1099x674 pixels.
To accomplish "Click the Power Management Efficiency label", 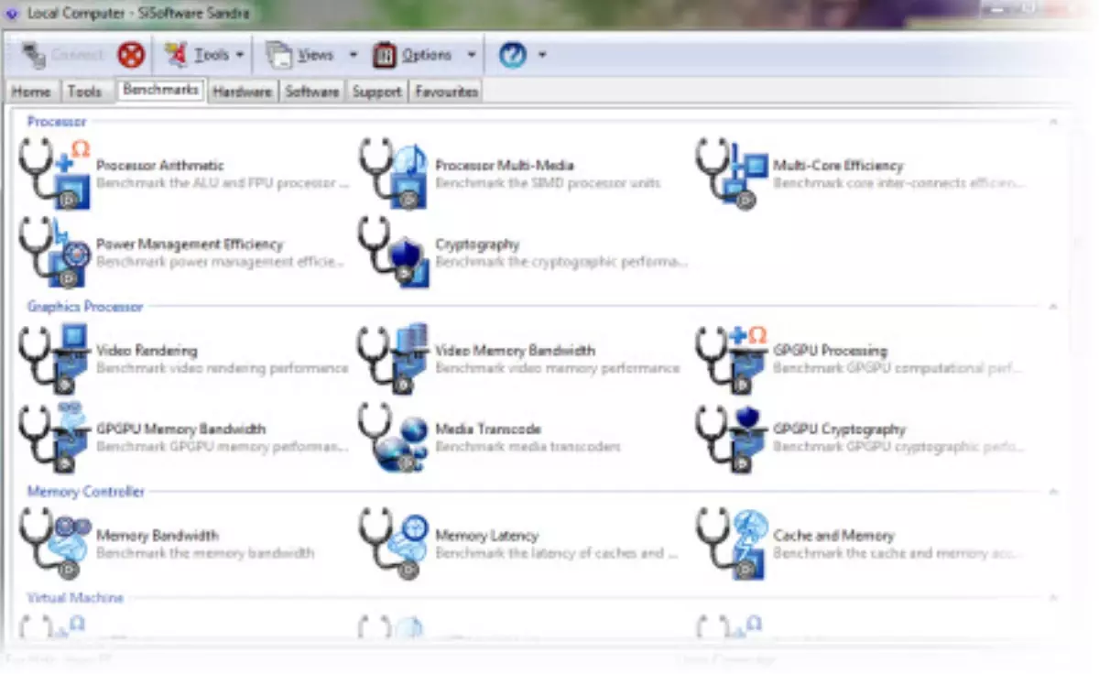I will click(190, 245).
